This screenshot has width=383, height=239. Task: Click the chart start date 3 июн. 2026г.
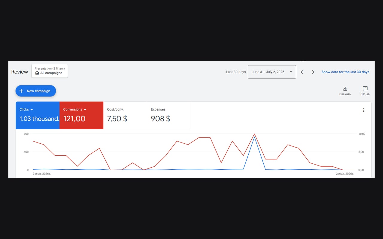(42, 174)
